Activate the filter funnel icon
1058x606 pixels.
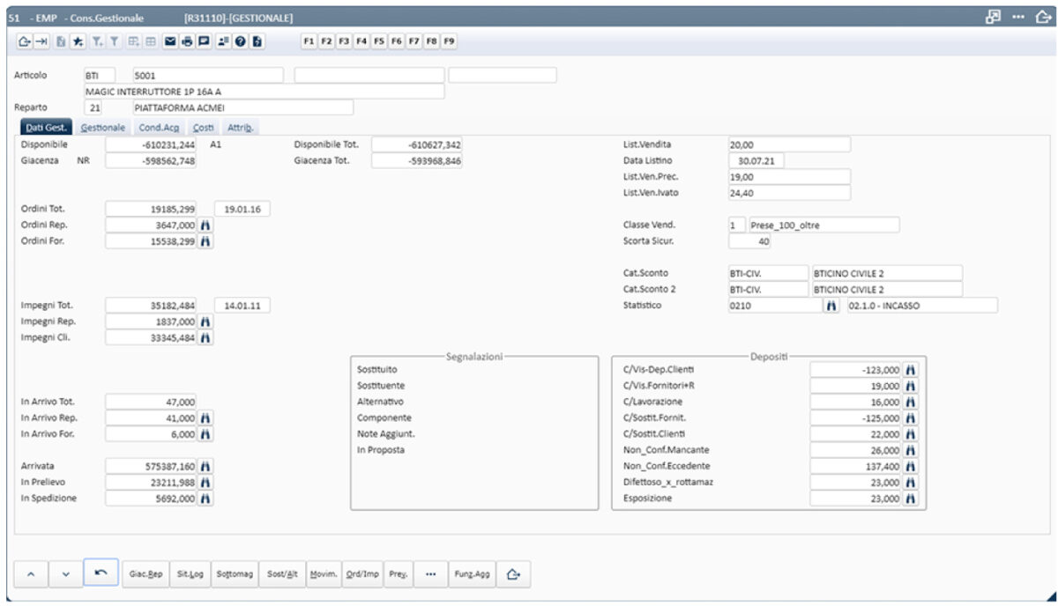click(x=115, y=39)
